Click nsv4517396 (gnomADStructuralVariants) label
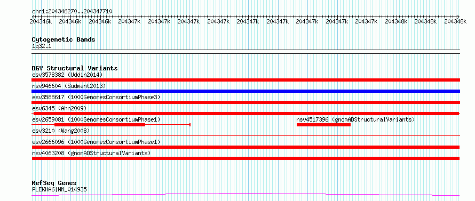This screenshot has height=201, width=475. (355, 119)
